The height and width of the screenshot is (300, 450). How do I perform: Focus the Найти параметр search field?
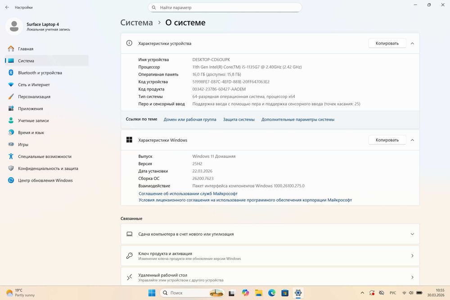pos(225,8)
